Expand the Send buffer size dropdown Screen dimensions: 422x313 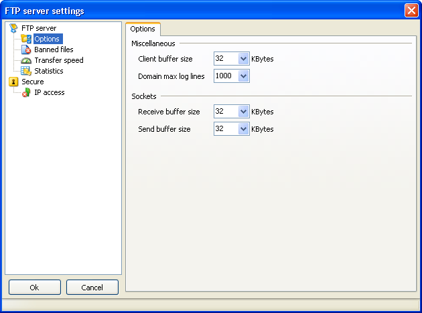[x=243, y=129]
